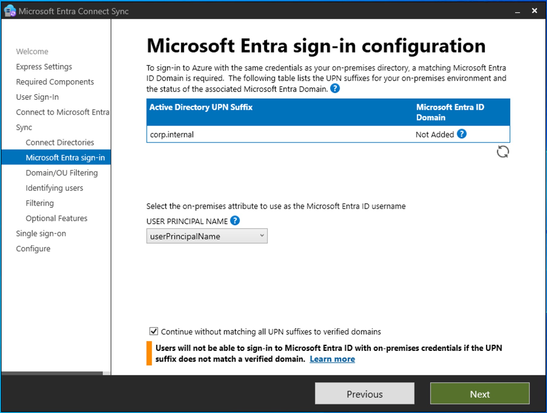Select Single sign-on in the navigation pane
547x413 pixels.
point(41,233)
